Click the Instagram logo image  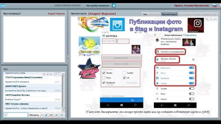pos(196,25)
